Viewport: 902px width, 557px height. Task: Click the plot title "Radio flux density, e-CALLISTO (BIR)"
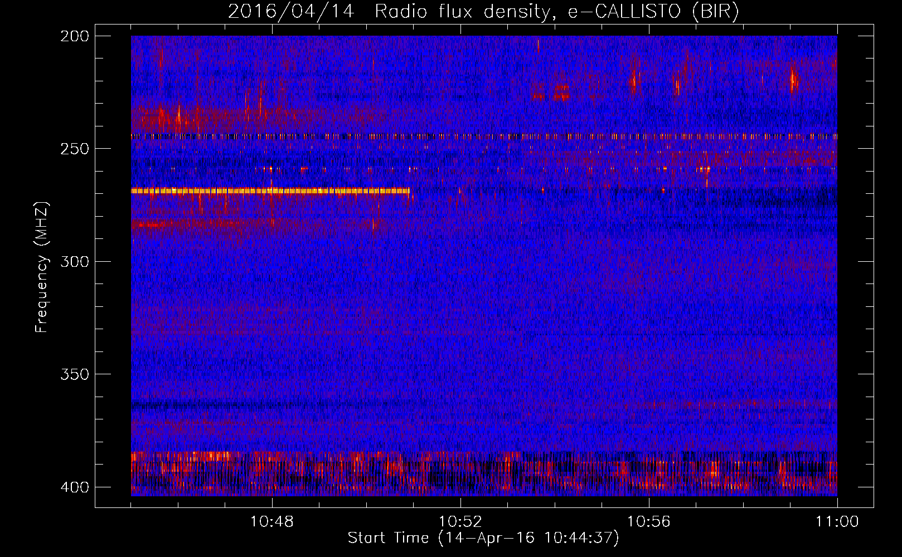[x=557, y=11]
